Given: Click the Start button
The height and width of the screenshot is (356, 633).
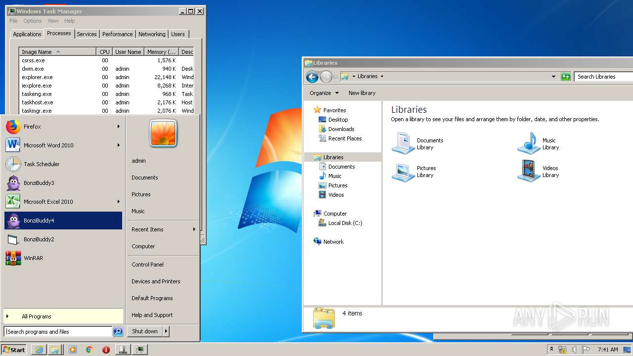Looking at the screenshot, I should [x=14, y=350].
